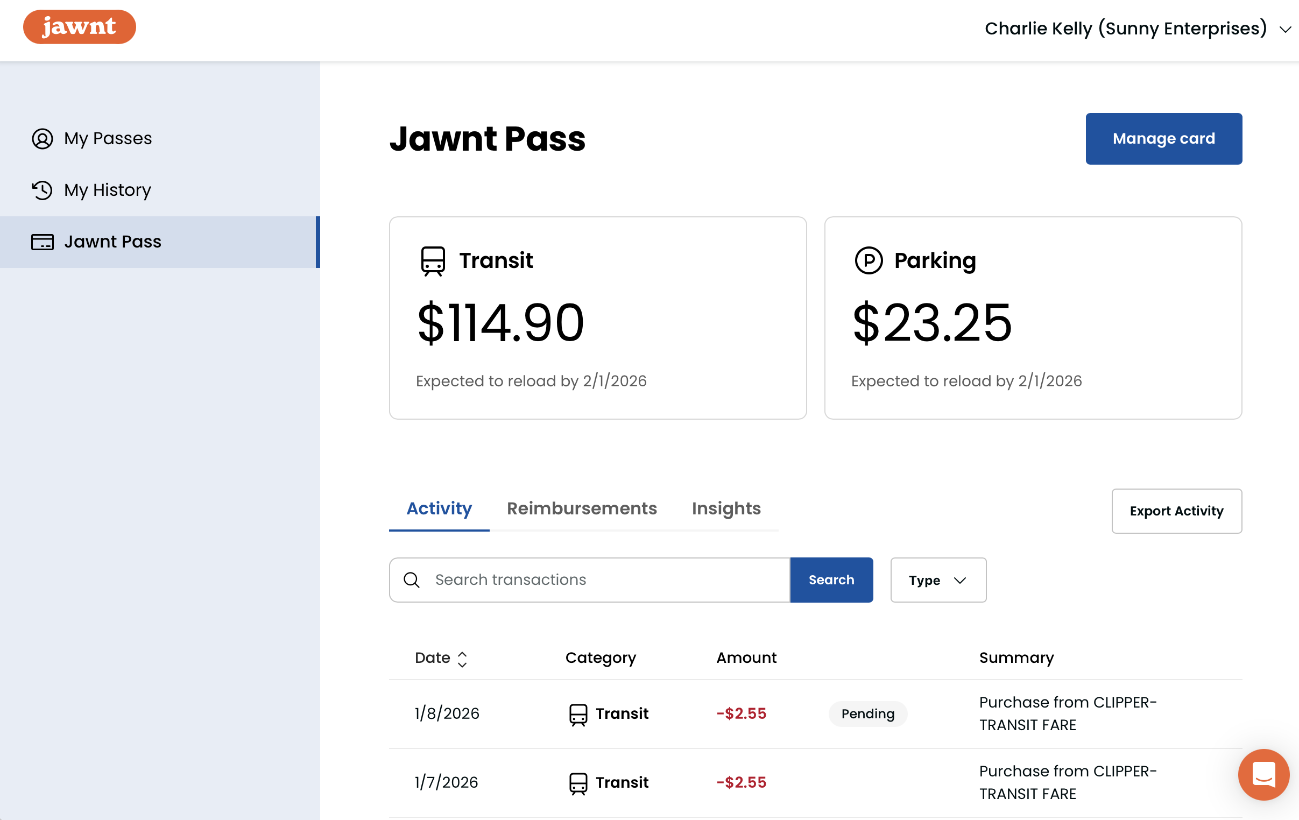Image resolution: width=1299 pixels, height=820 pixels.
Task: Open the Type filter dropdown
Action: click(x=937, y=580)
